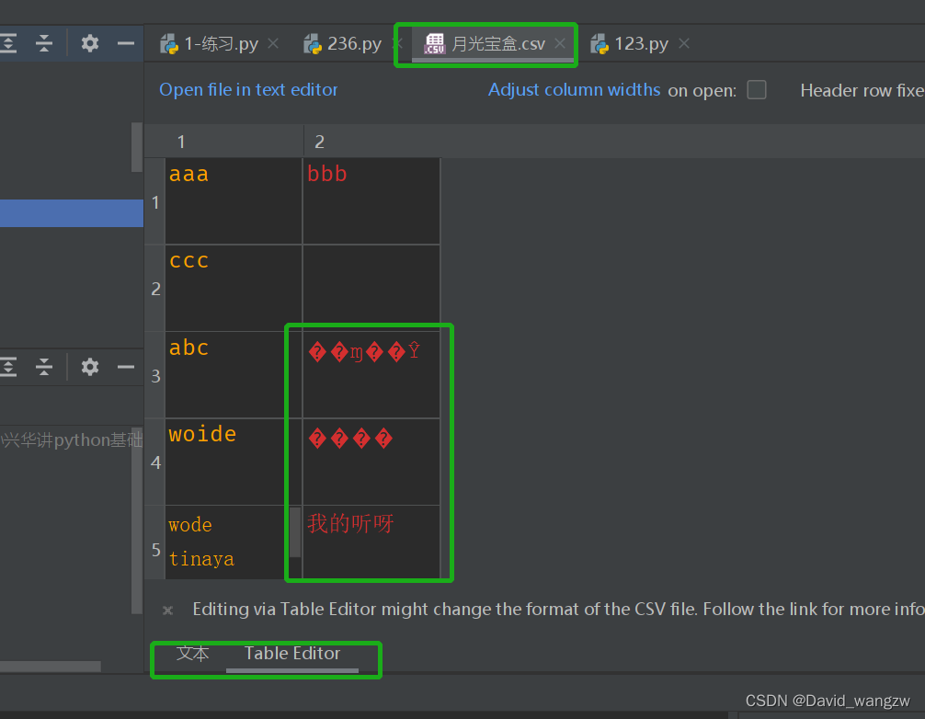Click the Open file in text editor link
This screenshot has height=719, width=925.
pos(248,90)
